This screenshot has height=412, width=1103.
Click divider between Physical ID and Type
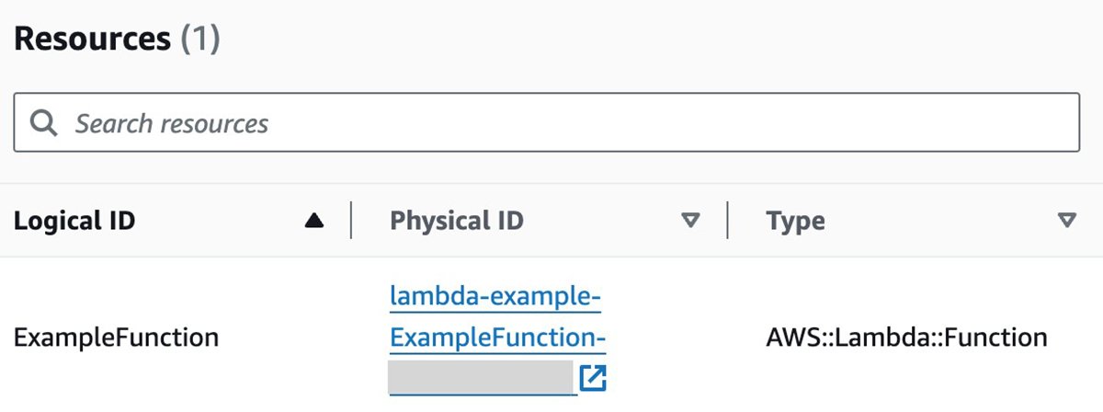coord(727,221)
